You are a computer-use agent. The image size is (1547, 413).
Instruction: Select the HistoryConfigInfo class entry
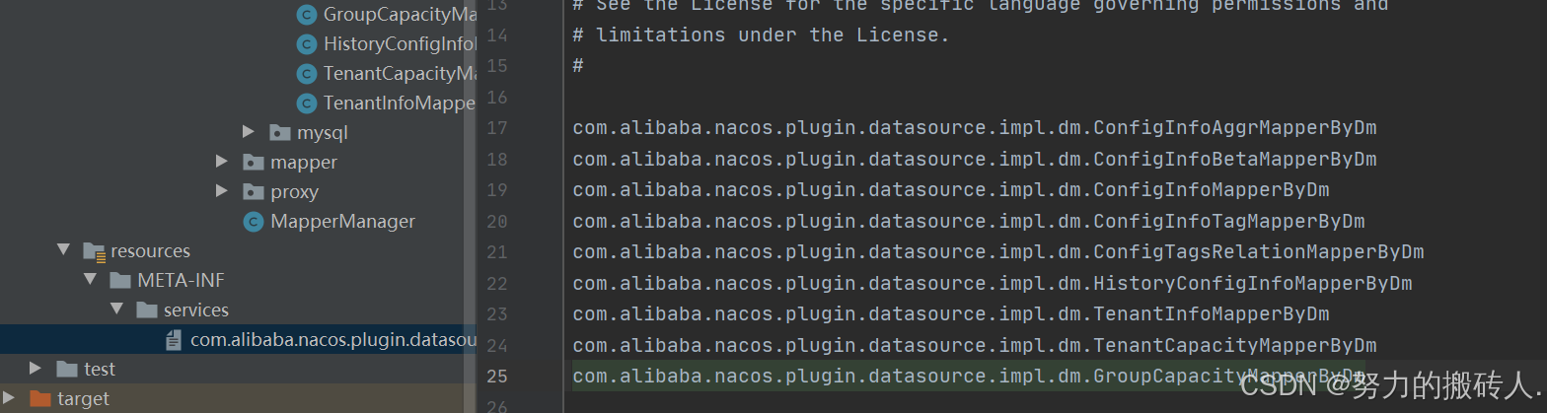[x=399, y=43]
